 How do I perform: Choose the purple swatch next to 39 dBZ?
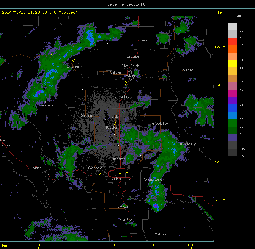coord(233,101)
